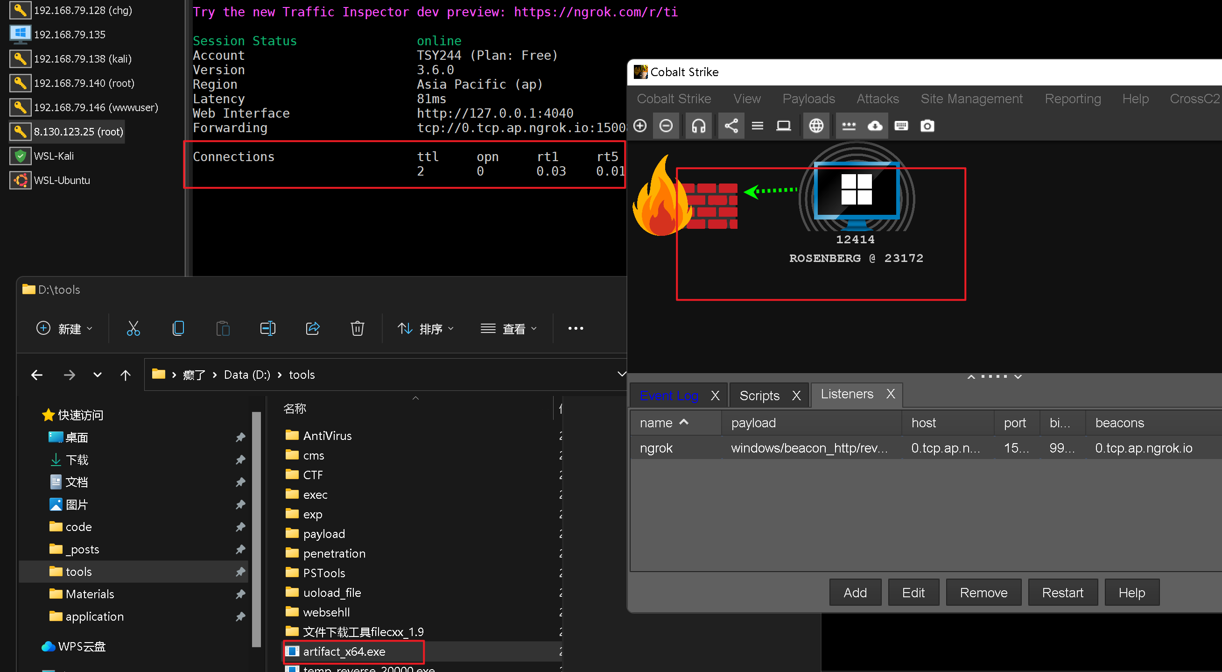Select the Scripts tab in Cobalt Strike
The height and width of the screenshot is (672, 1222).
pos(759,394)
